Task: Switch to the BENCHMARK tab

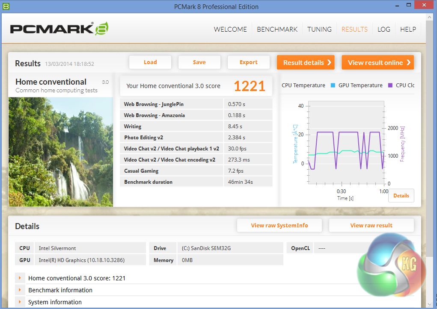Action: 277,29
